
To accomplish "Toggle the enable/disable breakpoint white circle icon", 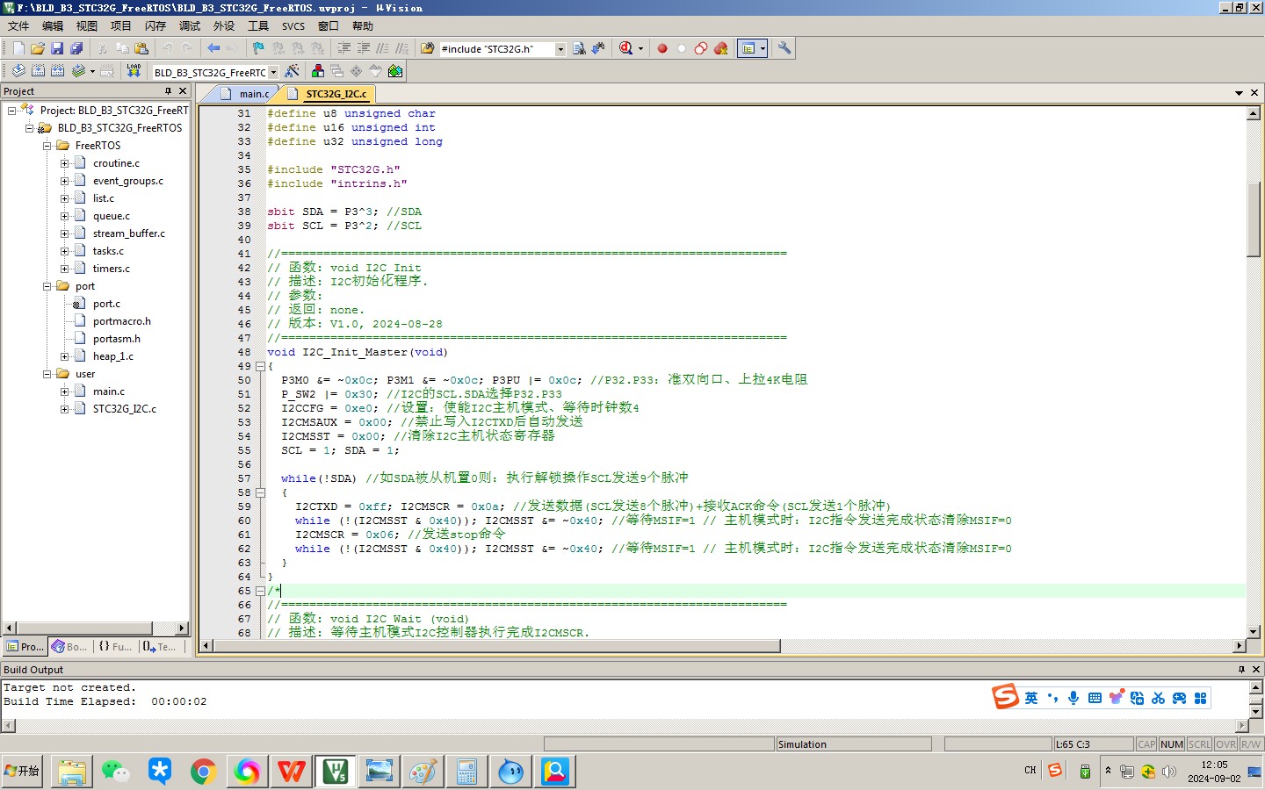I will (682, 49).
